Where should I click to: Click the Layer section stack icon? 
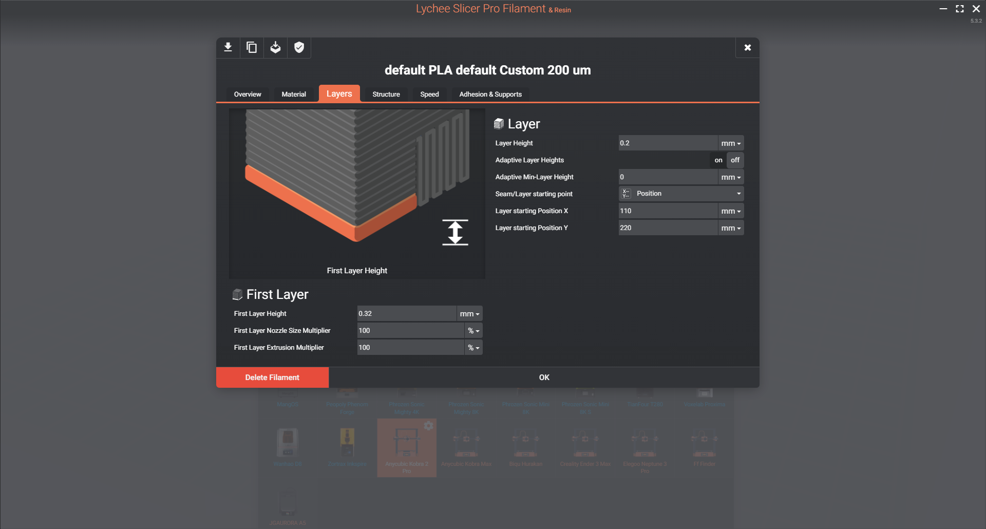tap(499, 124)
